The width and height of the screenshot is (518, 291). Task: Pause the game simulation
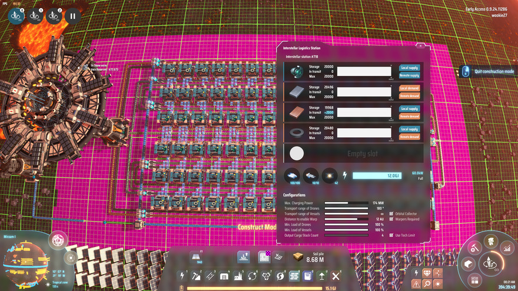pyautogui.click(x=72, y=15)
